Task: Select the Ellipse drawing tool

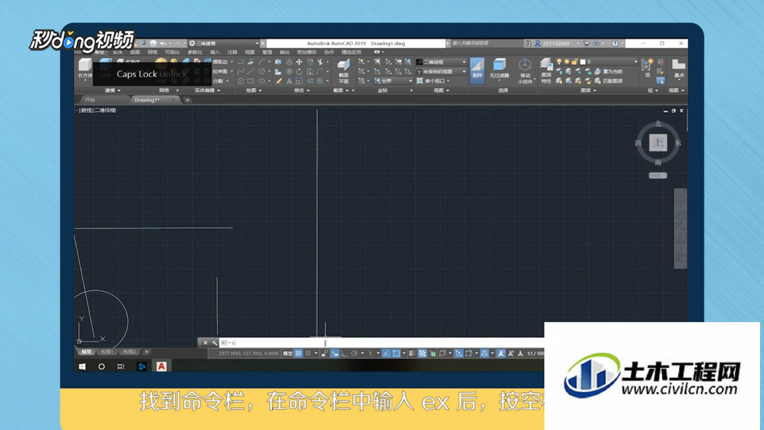Action: pyautogui.click(x=261, y=81)
